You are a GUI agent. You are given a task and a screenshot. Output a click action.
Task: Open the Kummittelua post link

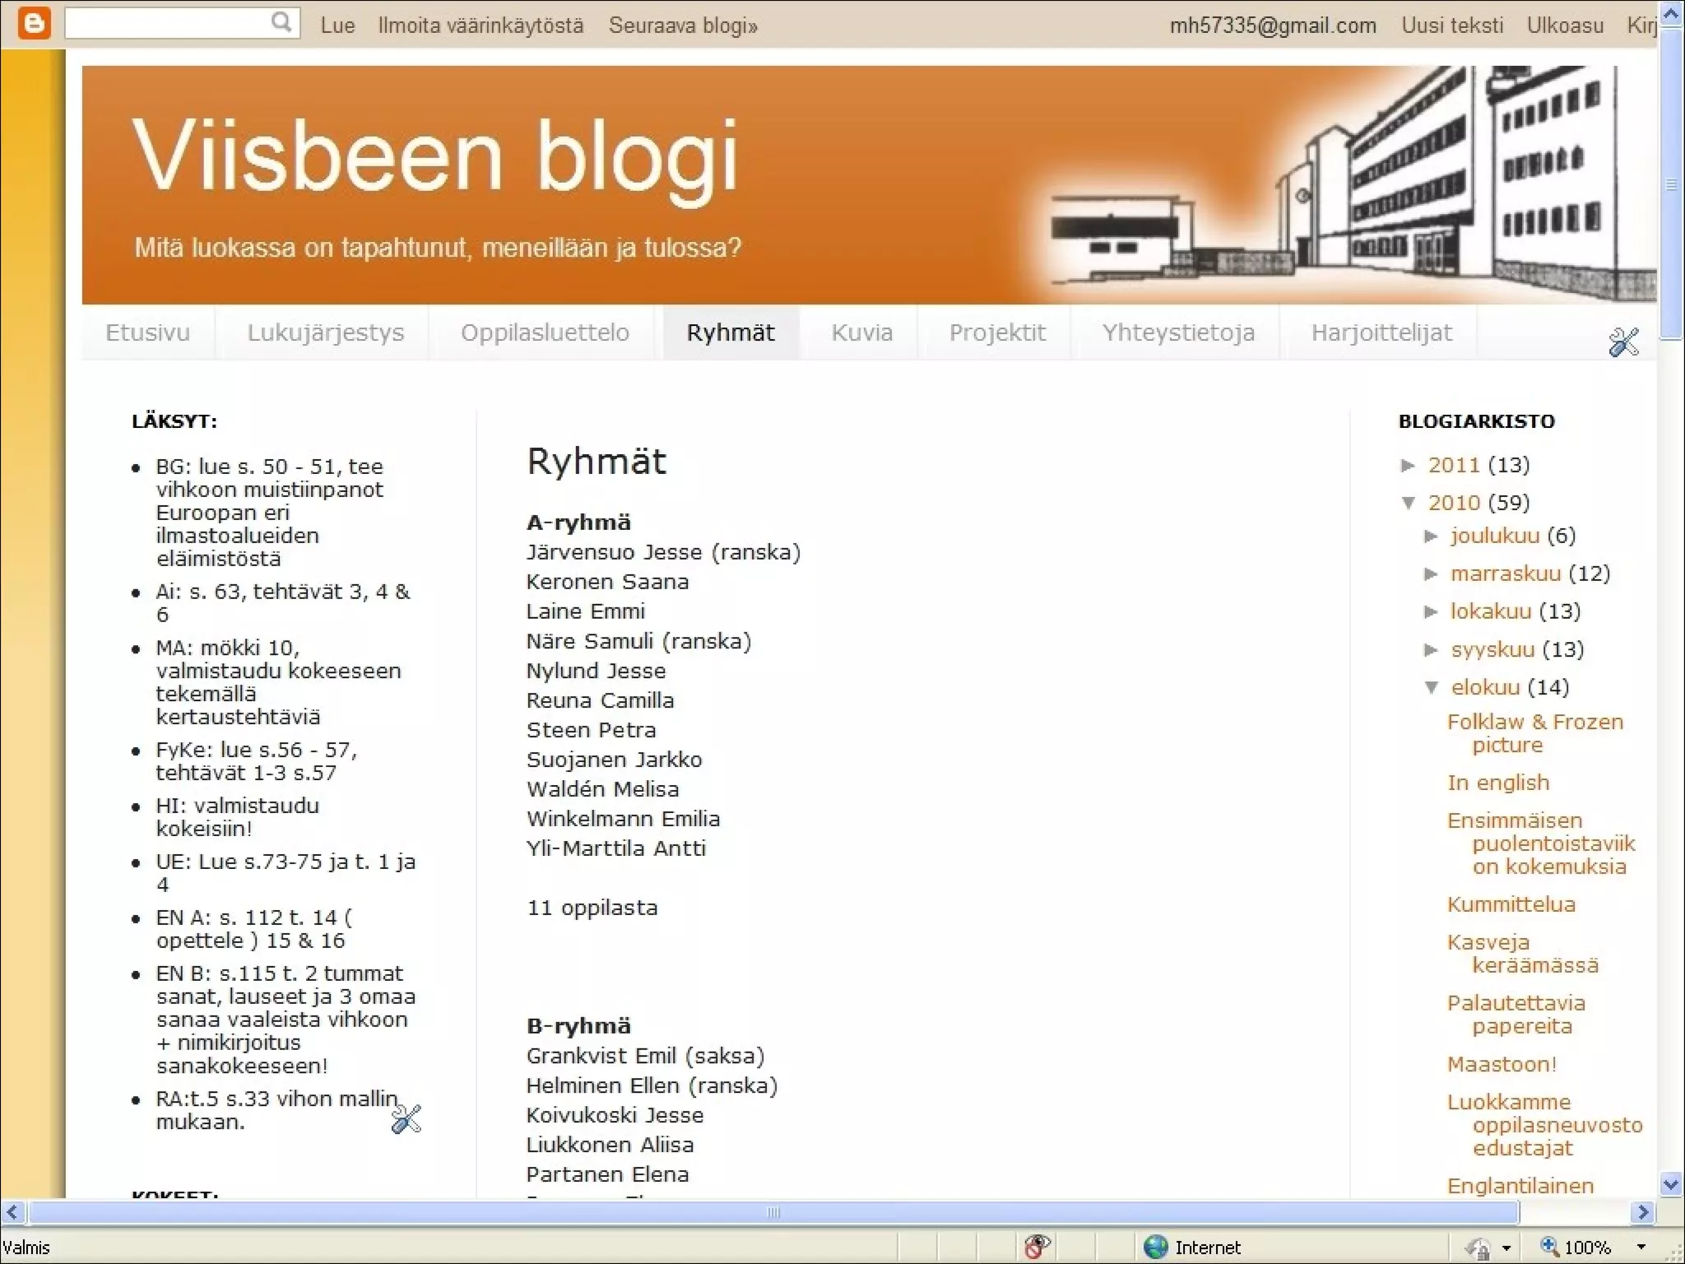(x=1511, y=904)
